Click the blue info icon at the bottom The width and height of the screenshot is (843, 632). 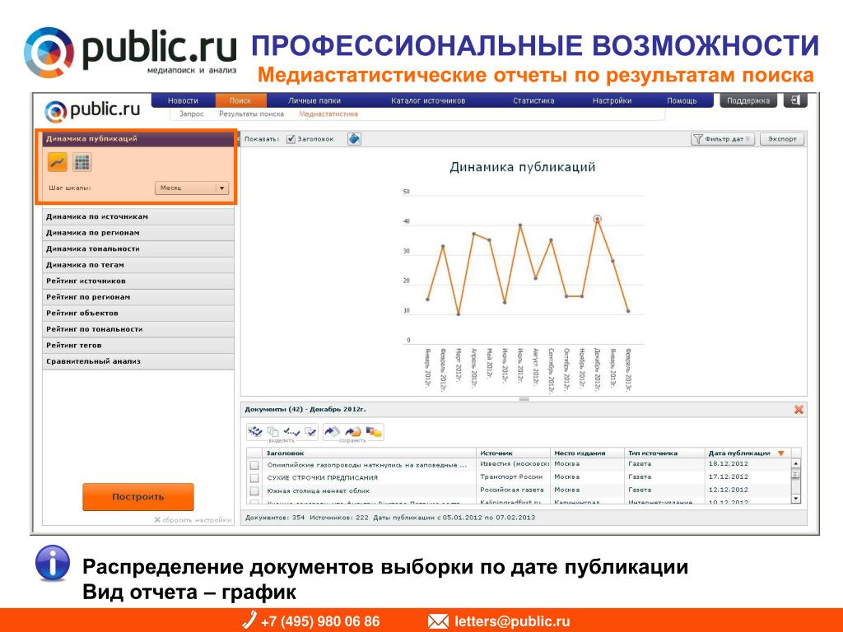(52, 563)
